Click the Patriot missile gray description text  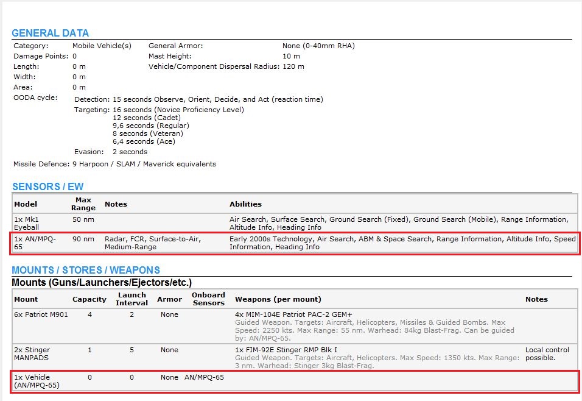tap(374, 330)
